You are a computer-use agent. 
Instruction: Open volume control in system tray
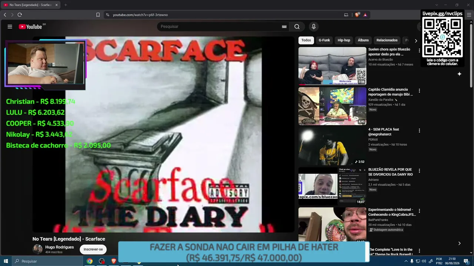pyautogui.click(x=424, y=261)
